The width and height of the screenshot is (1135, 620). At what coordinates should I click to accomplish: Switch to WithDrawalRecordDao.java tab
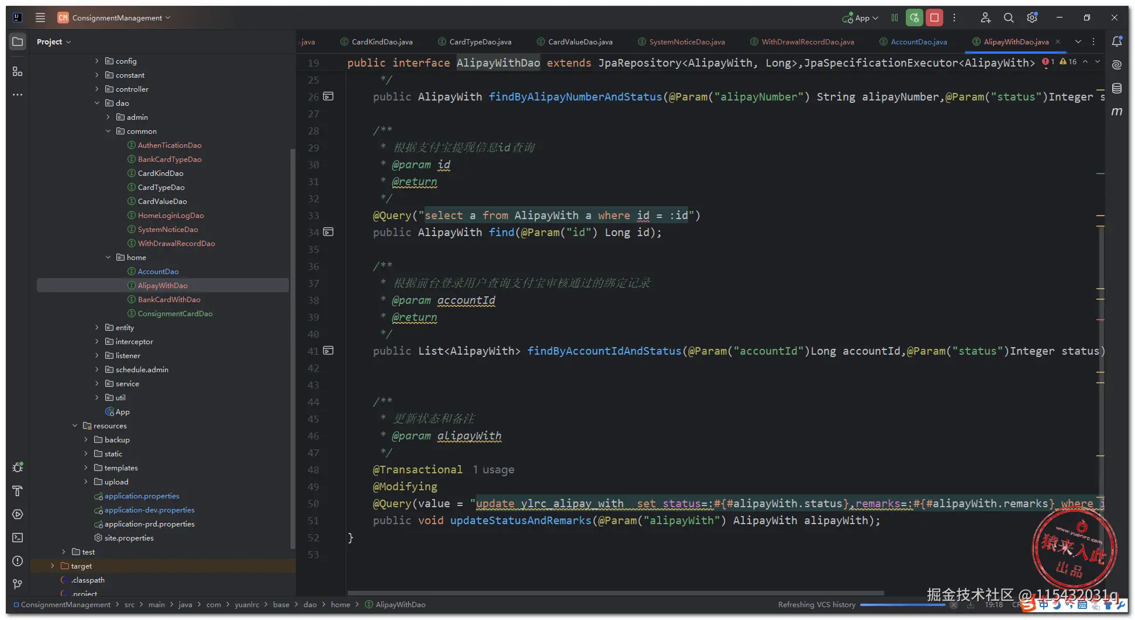point(802,41)
